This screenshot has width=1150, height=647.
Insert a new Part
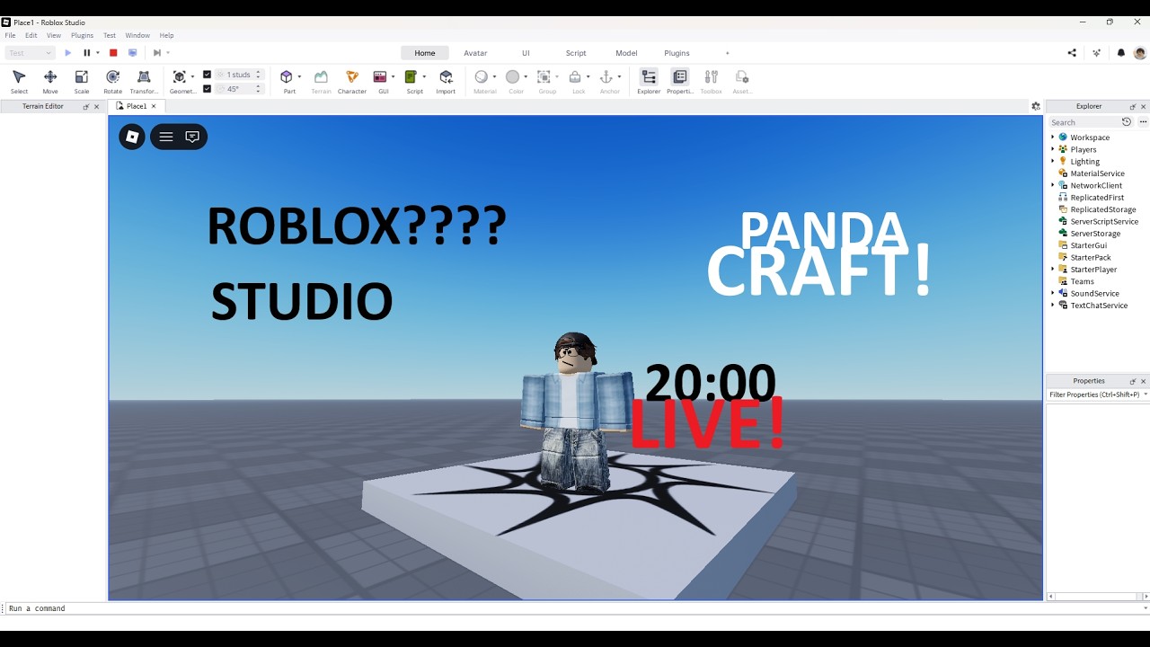click(287, 82)
